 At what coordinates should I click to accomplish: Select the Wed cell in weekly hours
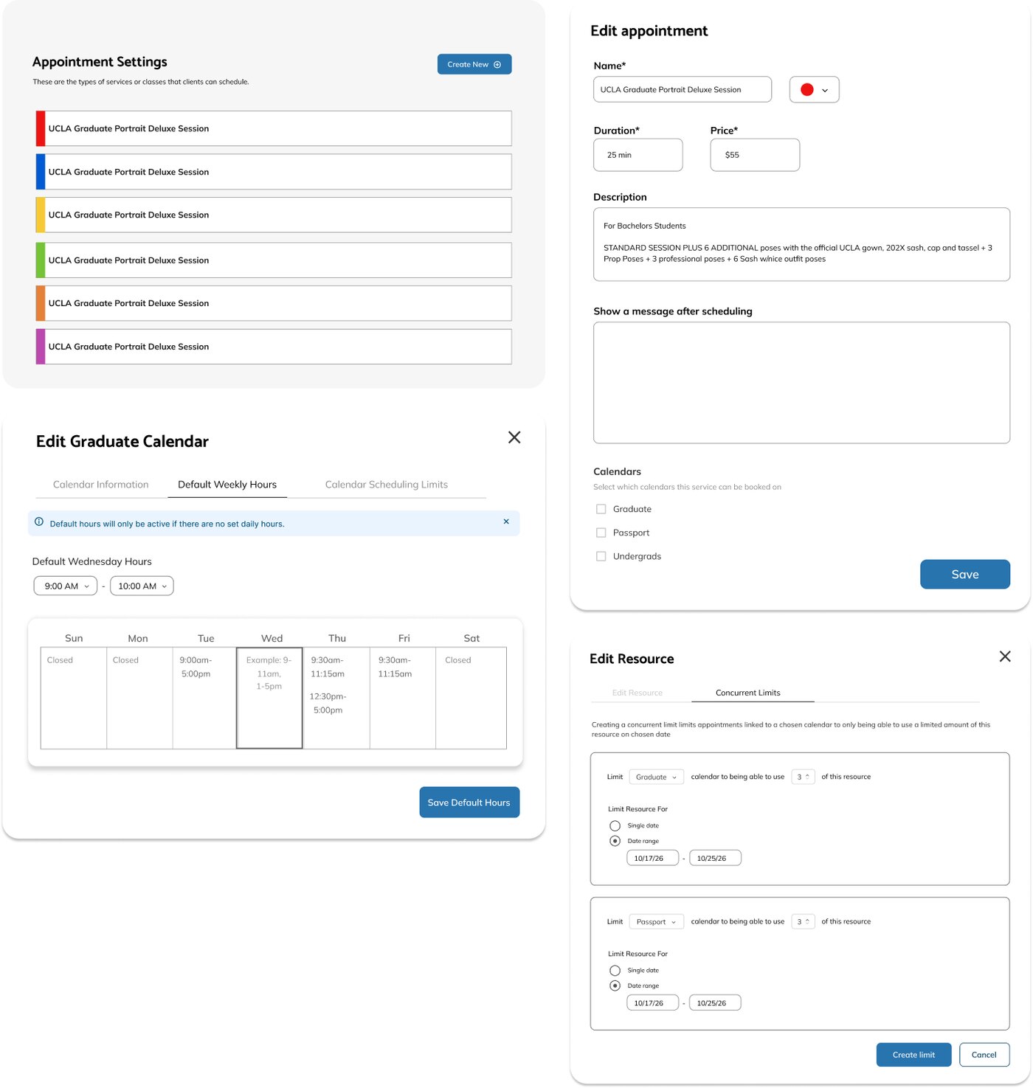coord(269,698)
